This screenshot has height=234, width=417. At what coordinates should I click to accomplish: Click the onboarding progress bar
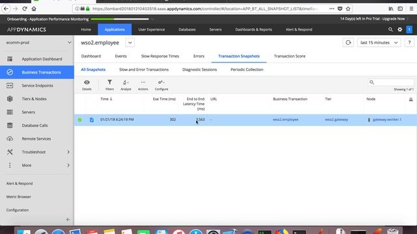pos(120,19)
